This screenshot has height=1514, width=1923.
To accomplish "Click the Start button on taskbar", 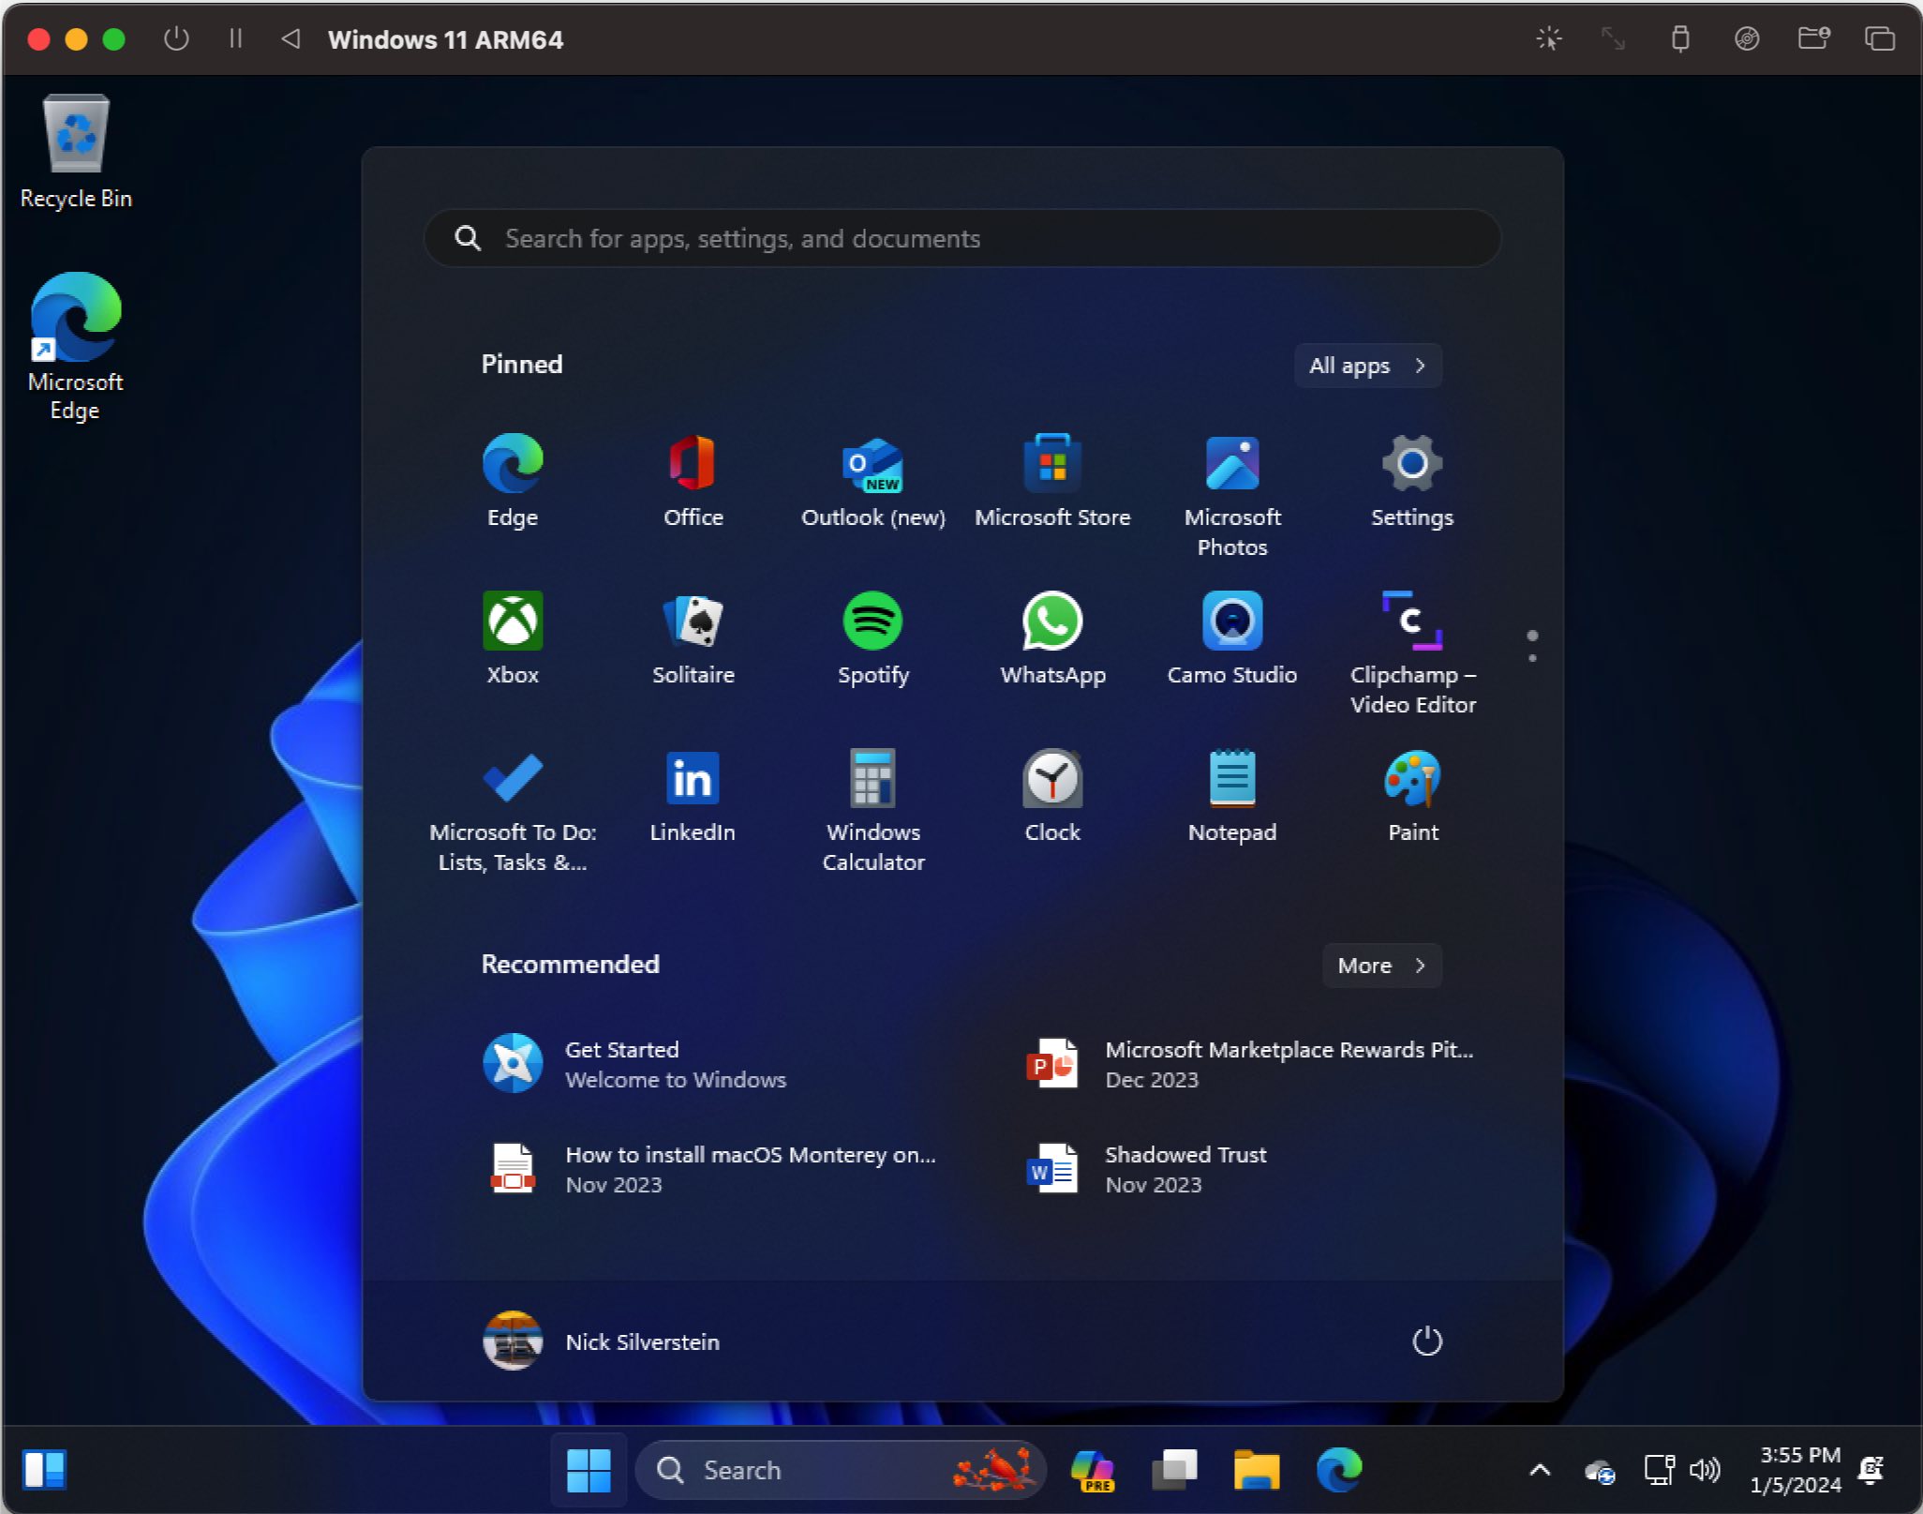I will (x=589, y=1470).
